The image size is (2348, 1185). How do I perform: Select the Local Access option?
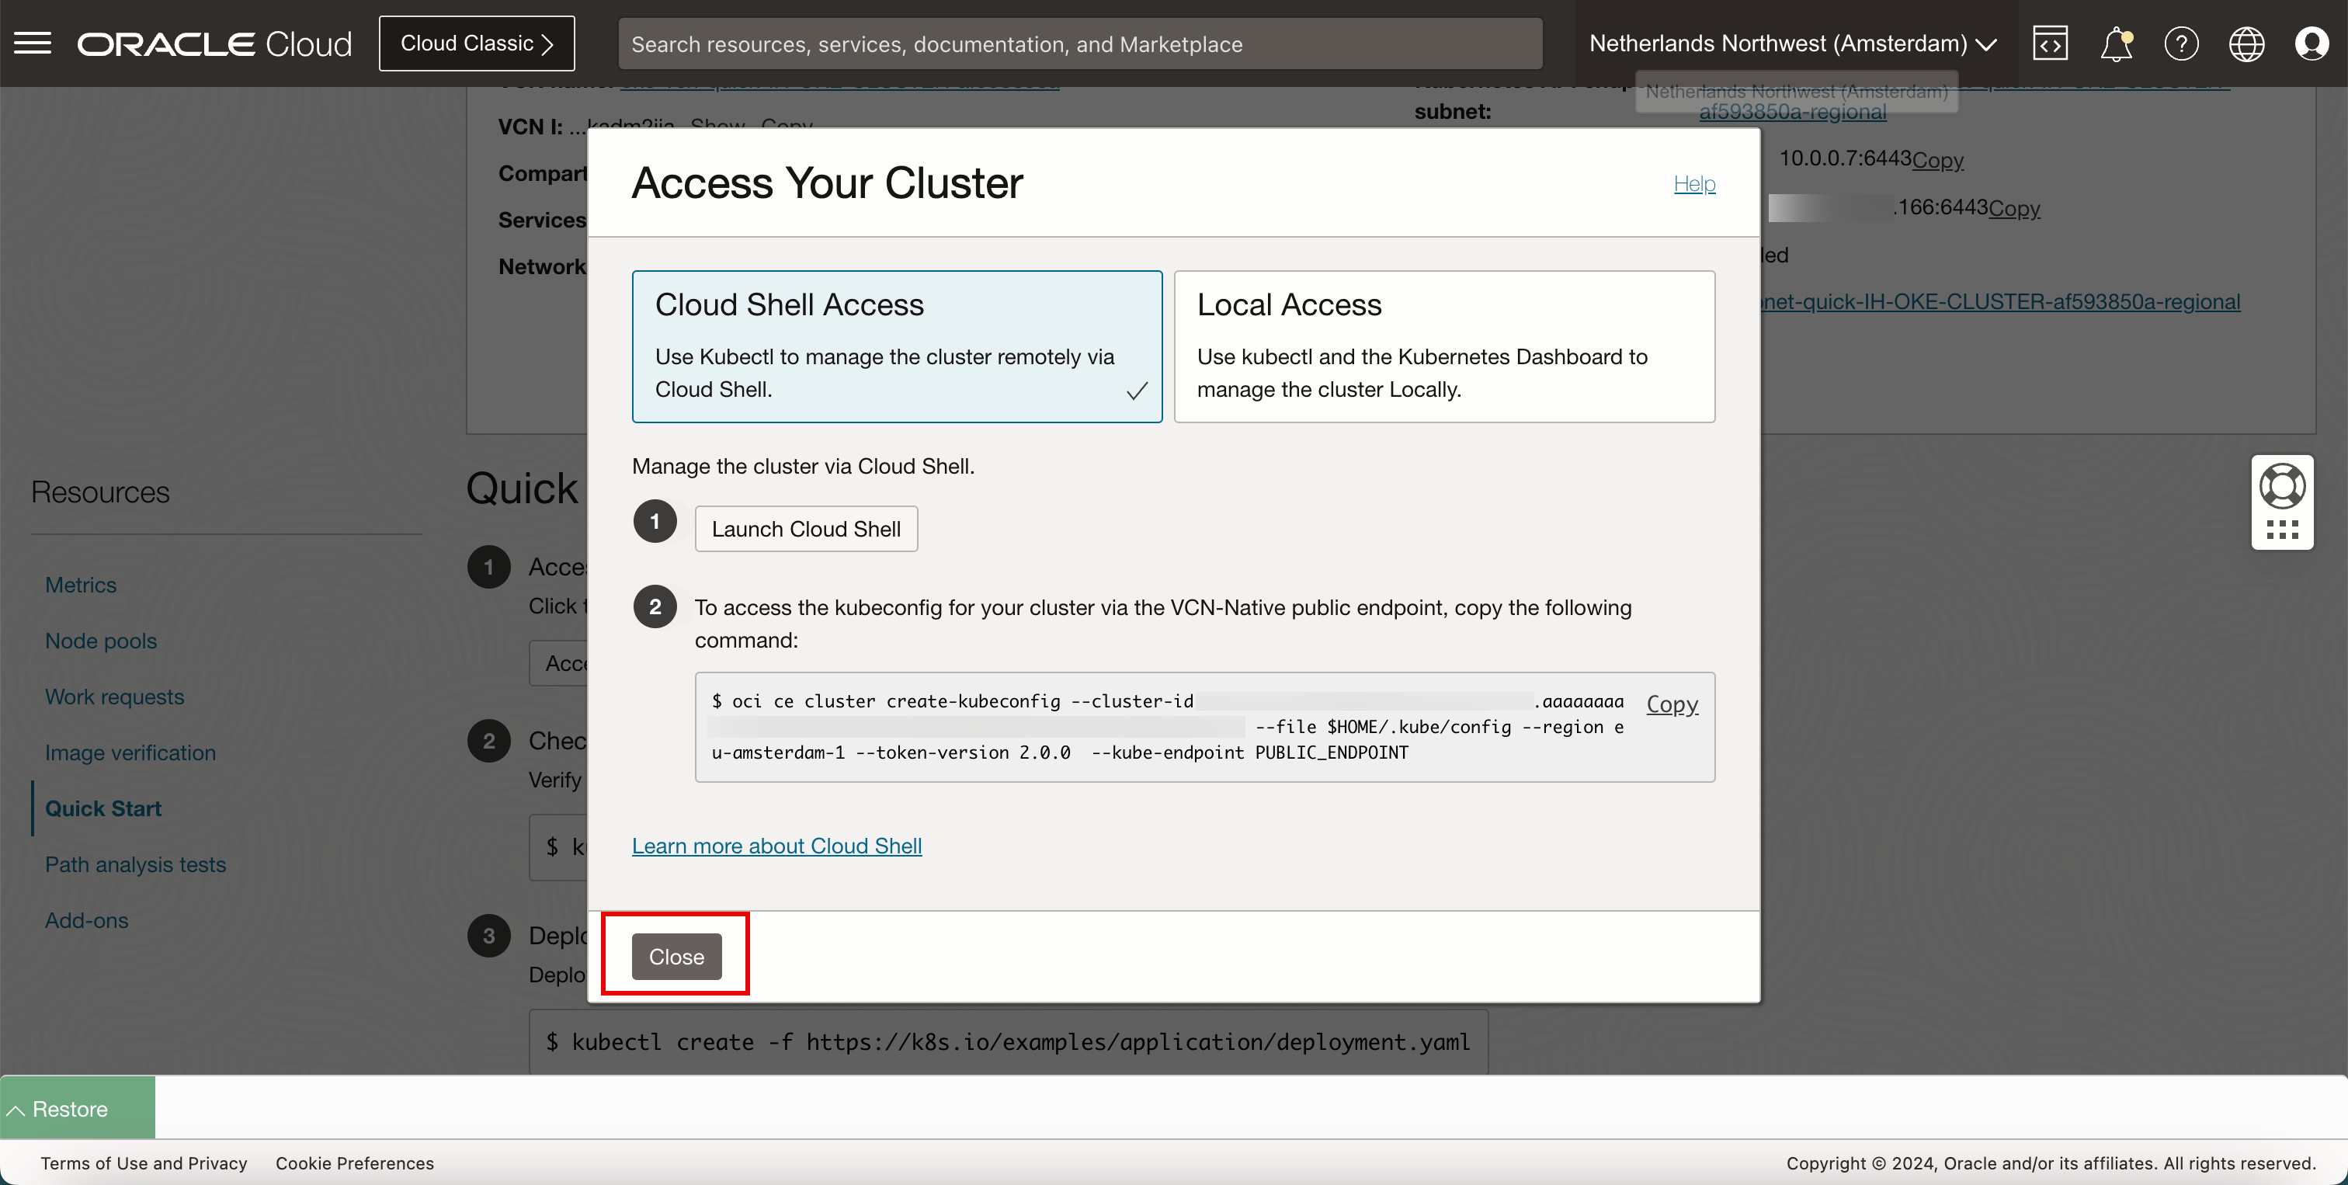pyautogui.click(x=1443, y=346)
